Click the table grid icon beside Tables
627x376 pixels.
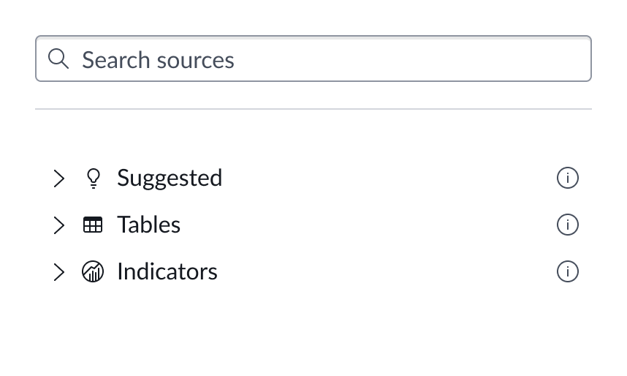[x=93, y=225]
